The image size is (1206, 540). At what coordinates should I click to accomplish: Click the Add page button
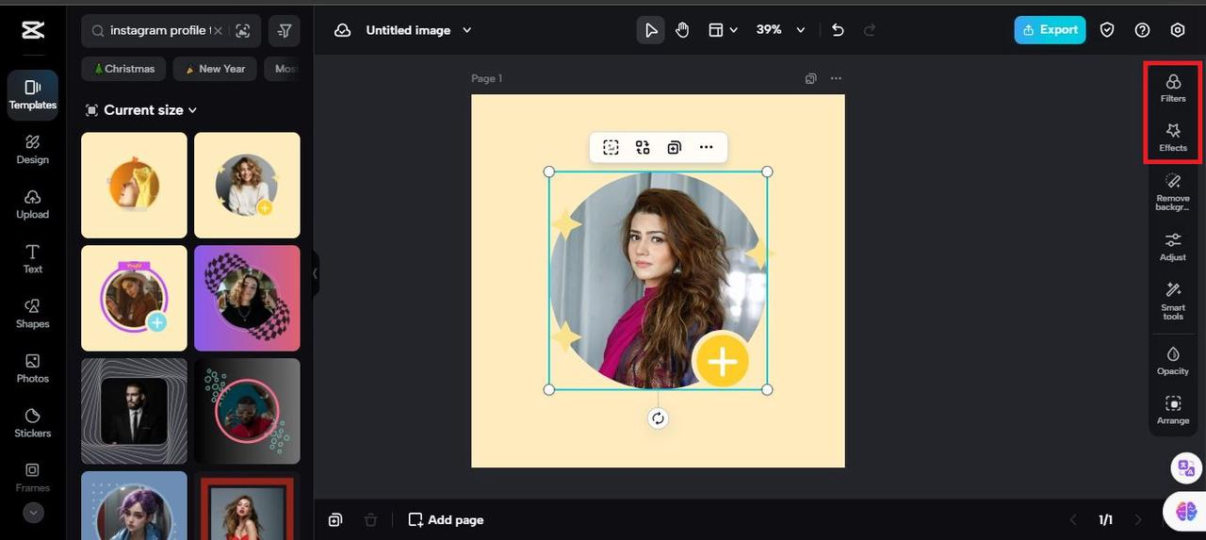(446, 519)
